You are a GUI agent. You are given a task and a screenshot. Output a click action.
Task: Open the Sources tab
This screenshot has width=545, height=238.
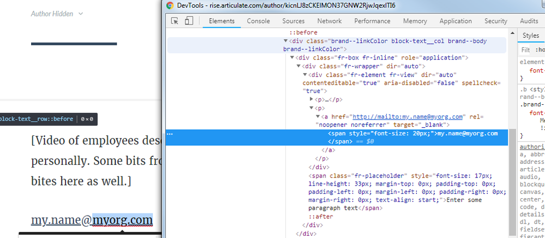293,21
